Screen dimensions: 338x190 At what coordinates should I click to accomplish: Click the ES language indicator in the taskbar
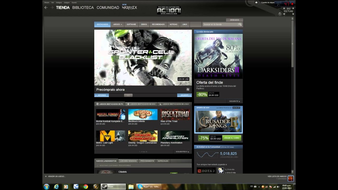tap(252, 186)
